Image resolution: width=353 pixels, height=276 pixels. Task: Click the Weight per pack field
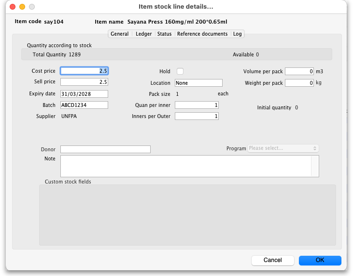[x=299, y=83]
